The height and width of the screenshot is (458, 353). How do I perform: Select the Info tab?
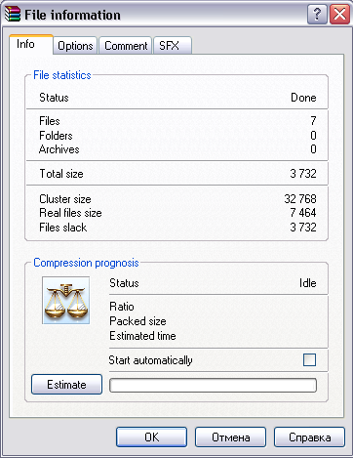point(31,44)
